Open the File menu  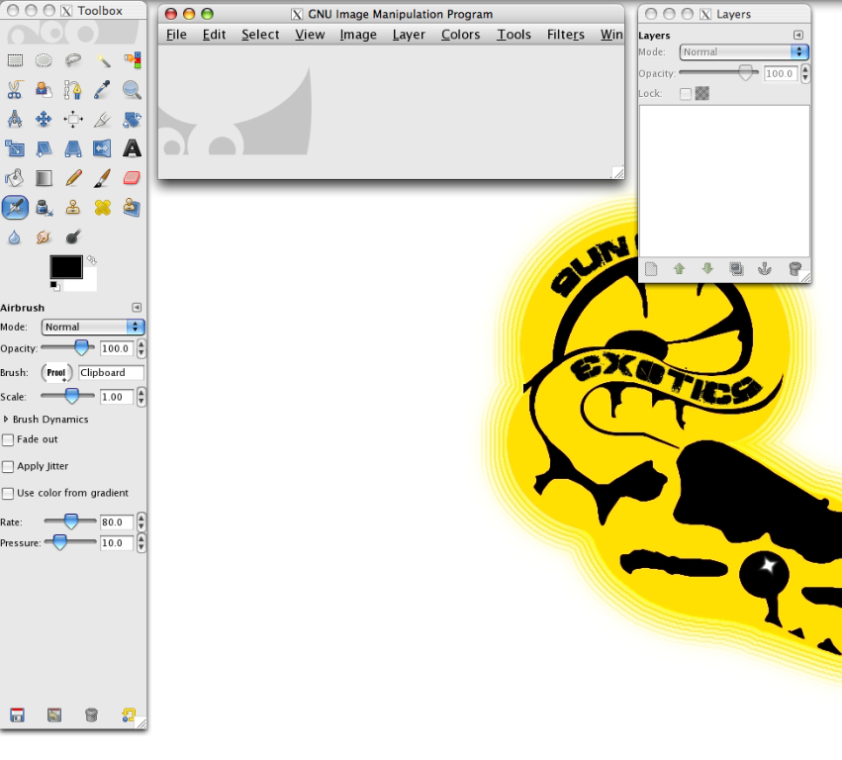point(176,35)
